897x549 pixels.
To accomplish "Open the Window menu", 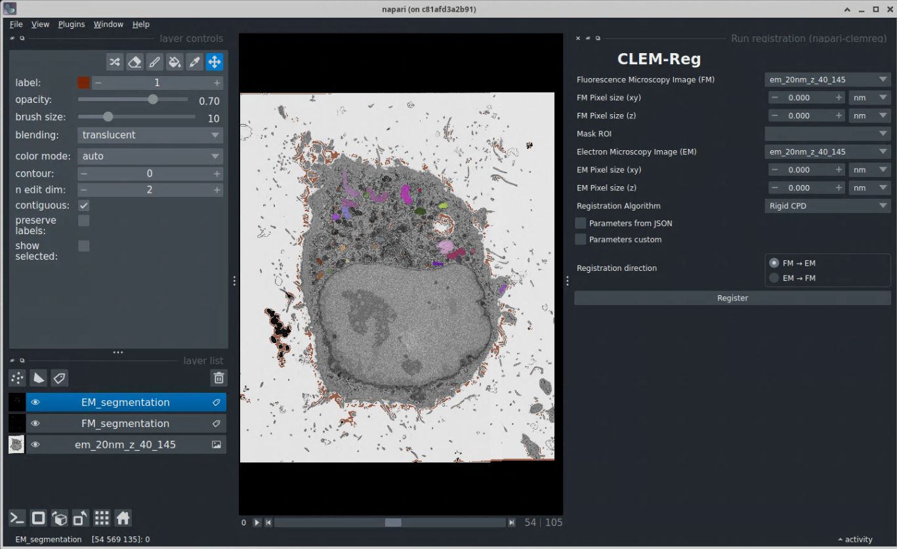I will pos(108,24).
